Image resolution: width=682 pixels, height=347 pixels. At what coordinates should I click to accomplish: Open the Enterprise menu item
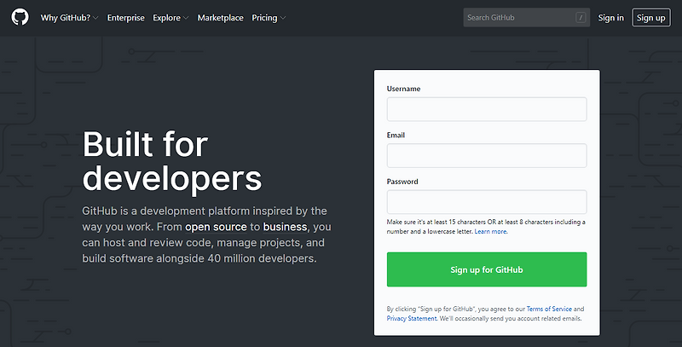pyautogui.click(x=125, y=18)
